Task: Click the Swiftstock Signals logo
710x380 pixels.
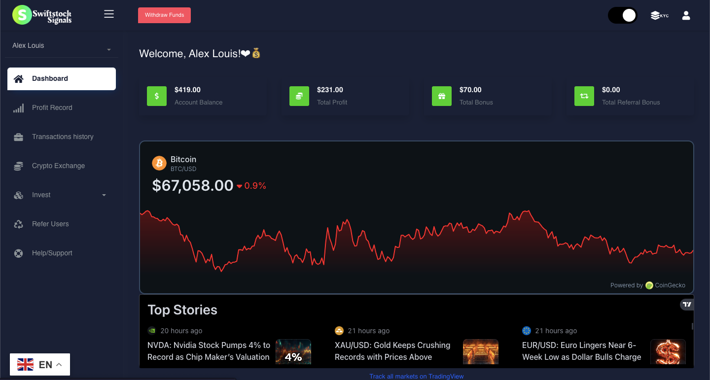Action: pos(42,15)
